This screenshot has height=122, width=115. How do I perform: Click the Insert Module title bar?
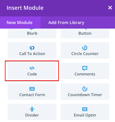57,8
